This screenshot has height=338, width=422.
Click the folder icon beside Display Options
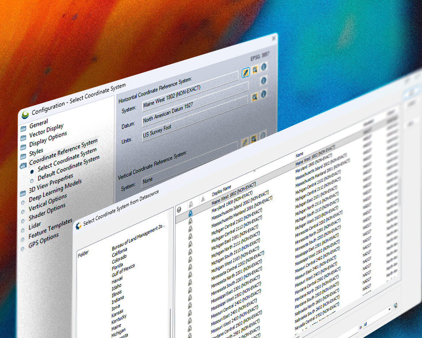coord(23,147)
